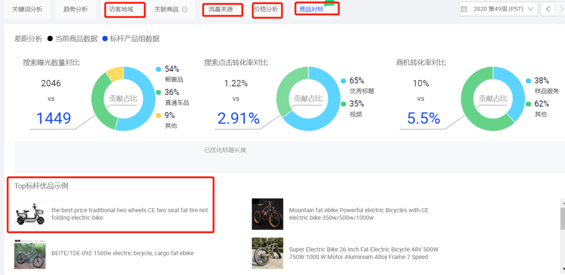Screen dimensions: 565x275
Task: Click the 搜索曝光数量对比 donut chart
Action: coord(123,99)
